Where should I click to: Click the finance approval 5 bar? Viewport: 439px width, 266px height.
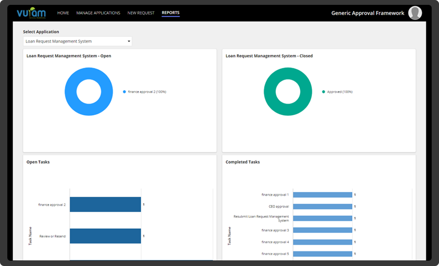[x=322, y=254]
